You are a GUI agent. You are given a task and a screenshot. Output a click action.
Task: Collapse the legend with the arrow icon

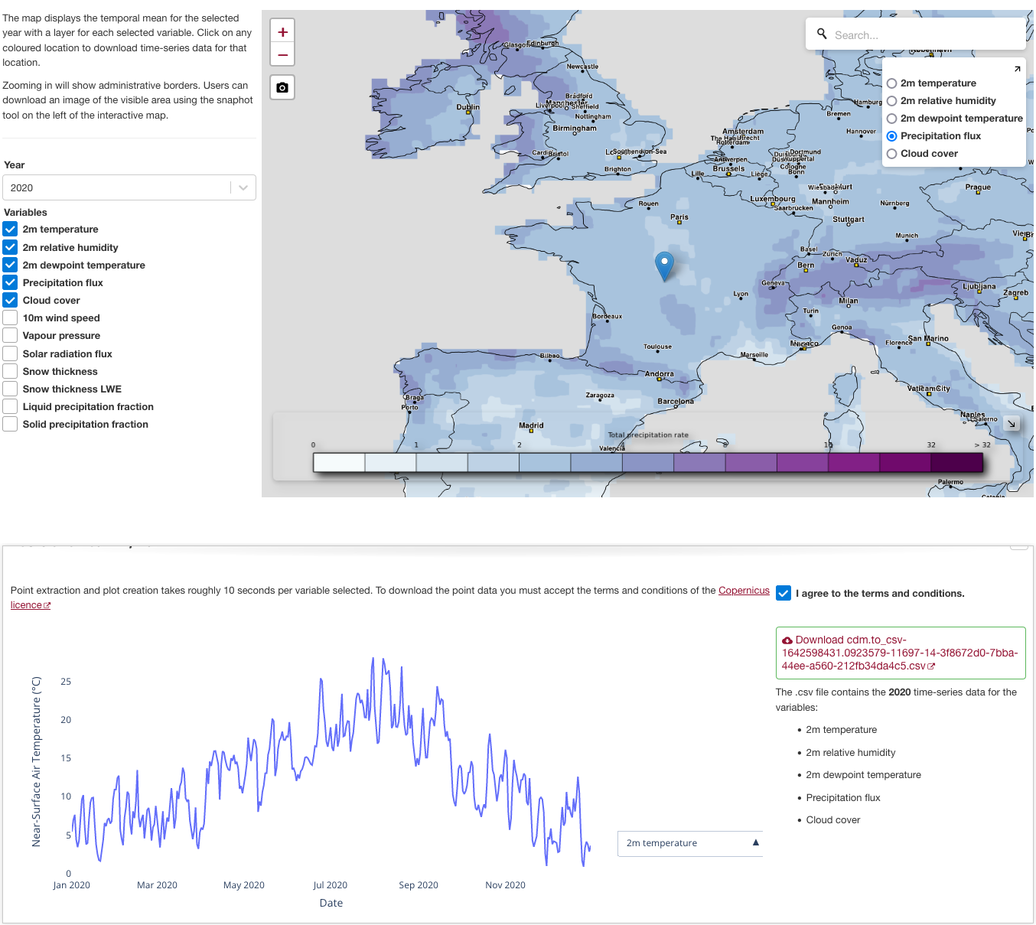pyautogui.click(x=1012, y=423)
